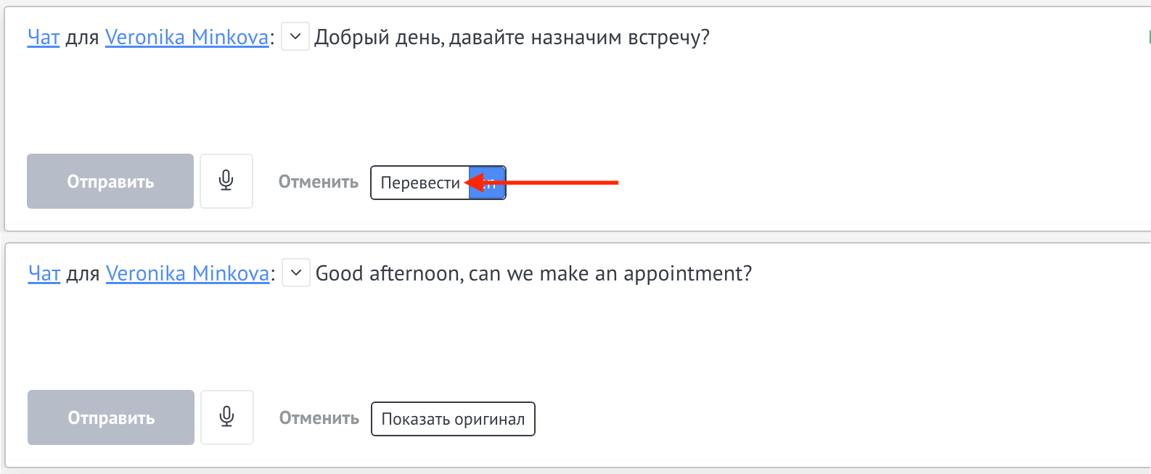
Task: Select the mic icon beside the top Отправить button
Action: (x=226, y=181)
